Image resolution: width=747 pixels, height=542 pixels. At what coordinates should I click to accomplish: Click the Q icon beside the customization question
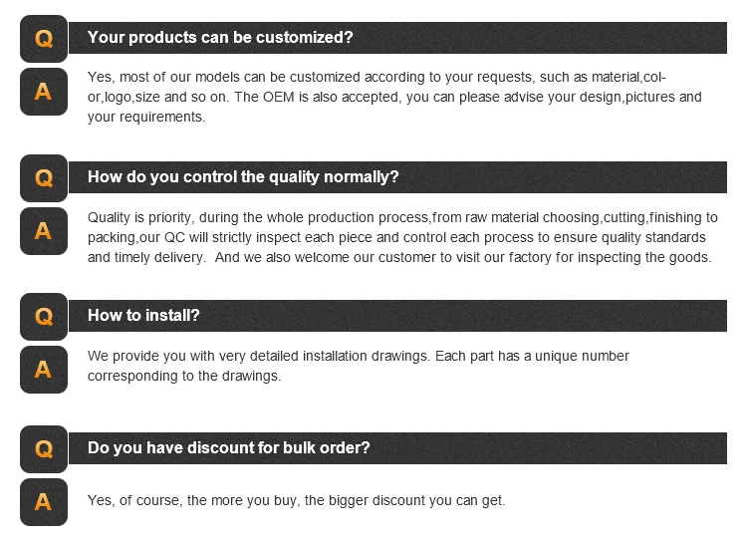(44, 39)
